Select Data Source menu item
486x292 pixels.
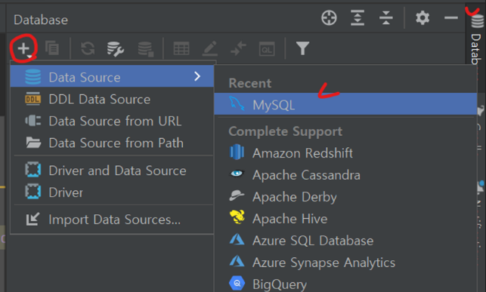click(x=112, y=76)
